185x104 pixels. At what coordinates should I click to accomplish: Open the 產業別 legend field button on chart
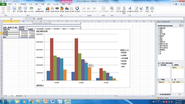[124, 50]
